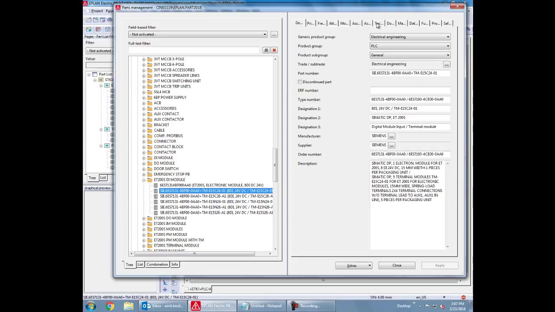Open Google Chrome from the taskbar
This screenshot has height=312, width=555.
tap(110, 306)
